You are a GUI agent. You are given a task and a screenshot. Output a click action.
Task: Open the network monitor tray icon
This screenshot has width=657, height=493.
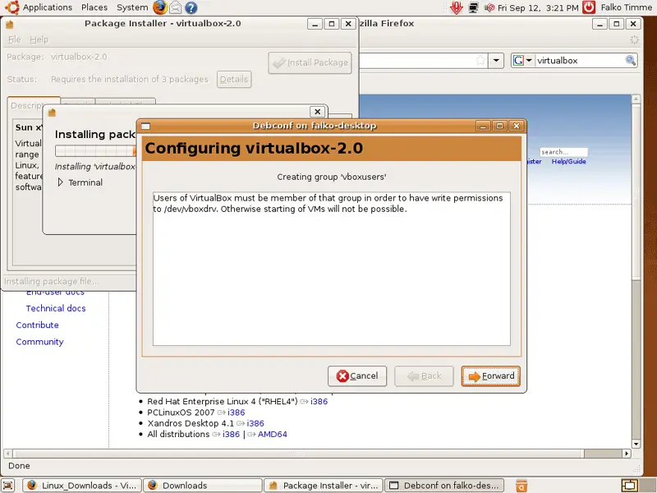tap(474, 7)
